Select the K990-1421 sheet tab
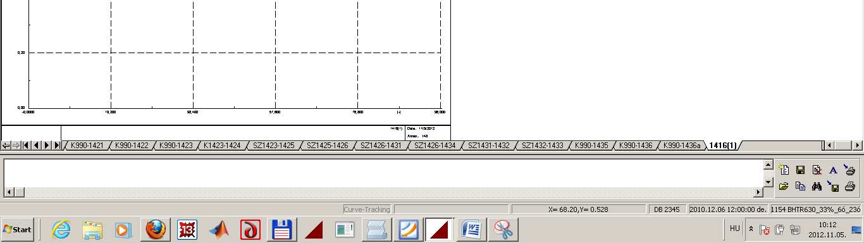This screenshot has height=243, width=864. point(87,146)
